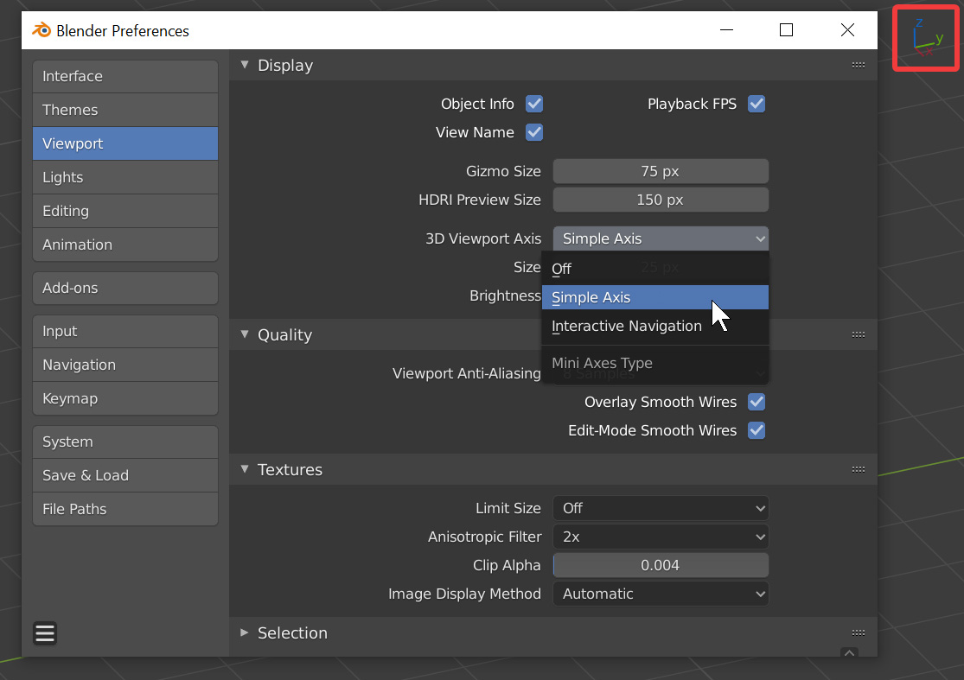Click the Gizmo Size input field
This screenshot has height=680, width=964.
tap(661, 170)
